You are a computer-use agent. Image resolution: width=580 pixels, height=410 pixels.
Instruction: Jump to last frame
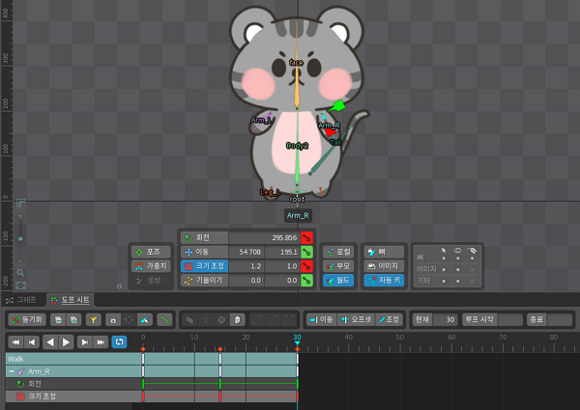(x=101, y=342)
